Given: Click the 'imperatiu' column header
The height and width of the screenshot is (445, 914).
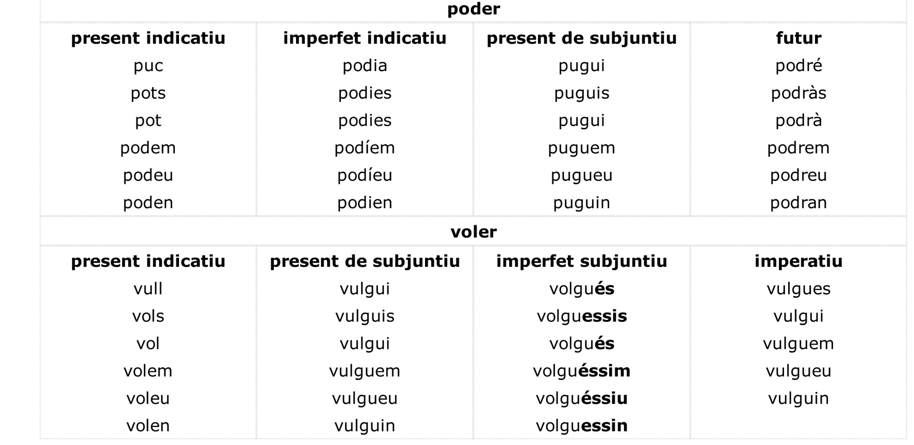Looking at the screenshot, I should (798, 261).
